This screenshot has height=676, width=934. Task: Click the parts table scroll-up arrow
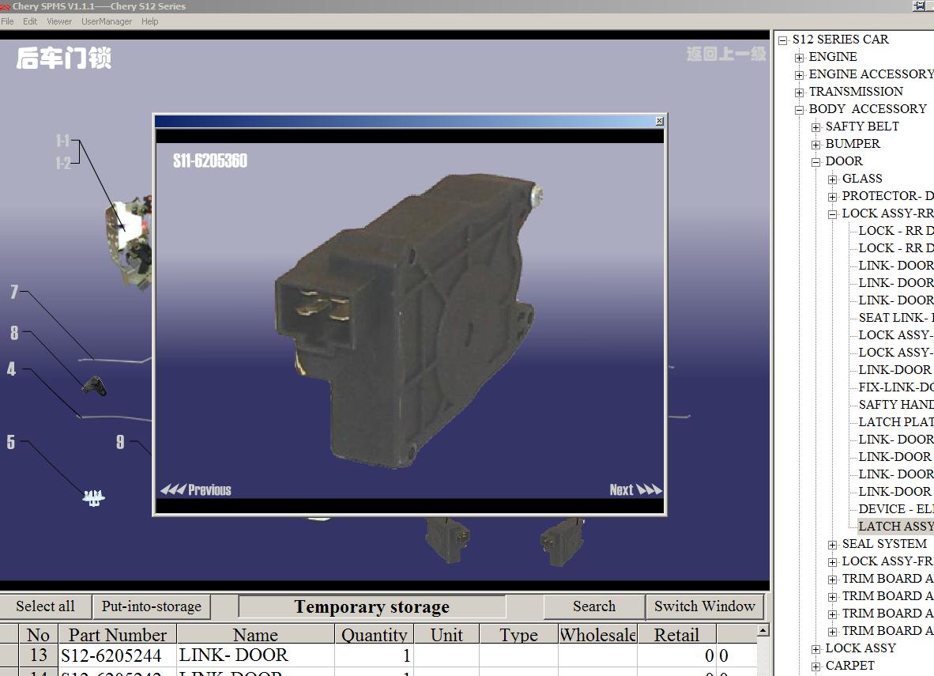763,630
